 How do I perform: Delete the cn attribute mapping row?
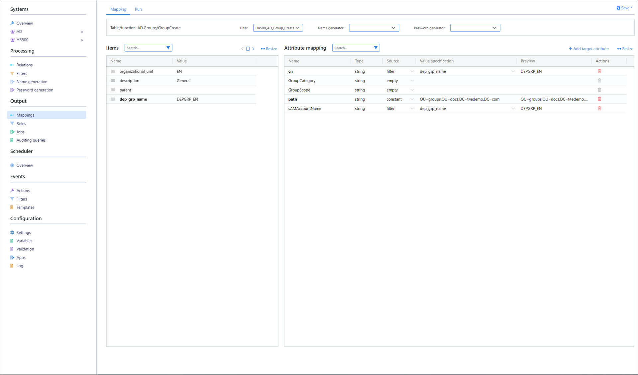[599, 71]
